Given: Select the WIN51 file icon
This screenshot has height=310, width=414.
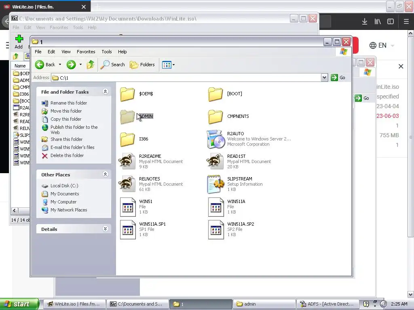Looking at the screenshot, I should click(x=128, y=207).
